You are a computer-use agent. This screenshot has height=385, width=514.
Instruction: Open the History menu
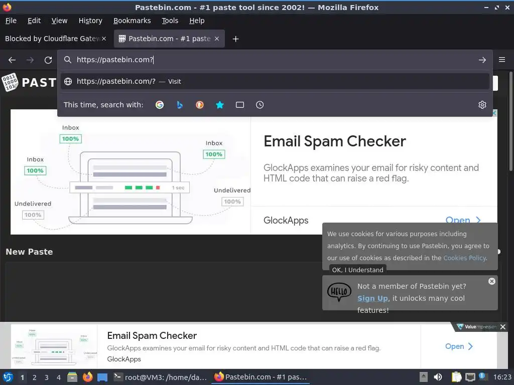pos(90,21)
